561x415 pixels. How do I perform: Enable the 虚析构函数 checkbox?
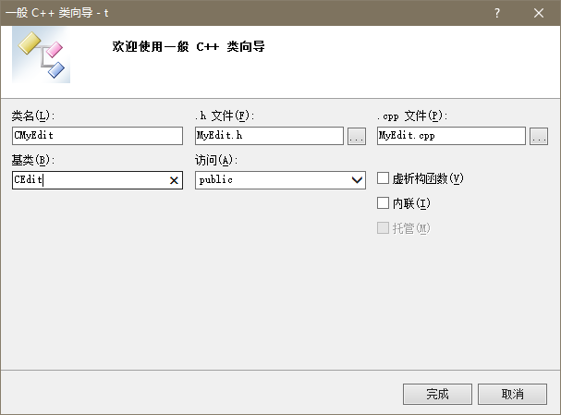384,178
